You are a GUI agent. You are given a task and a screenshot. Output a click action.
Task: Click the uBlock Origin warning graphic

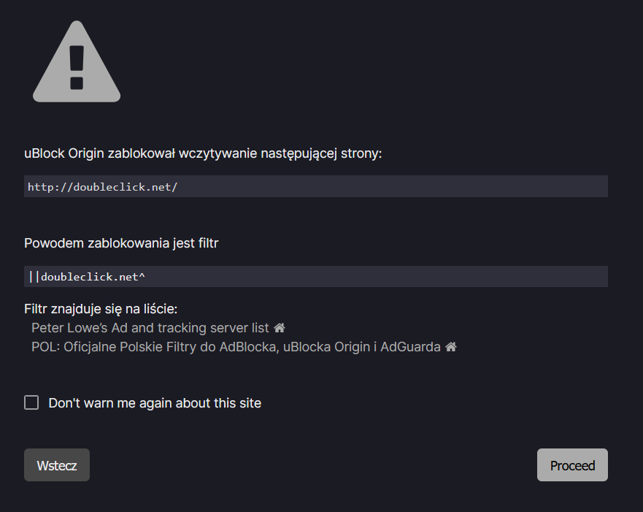[76, 62]
